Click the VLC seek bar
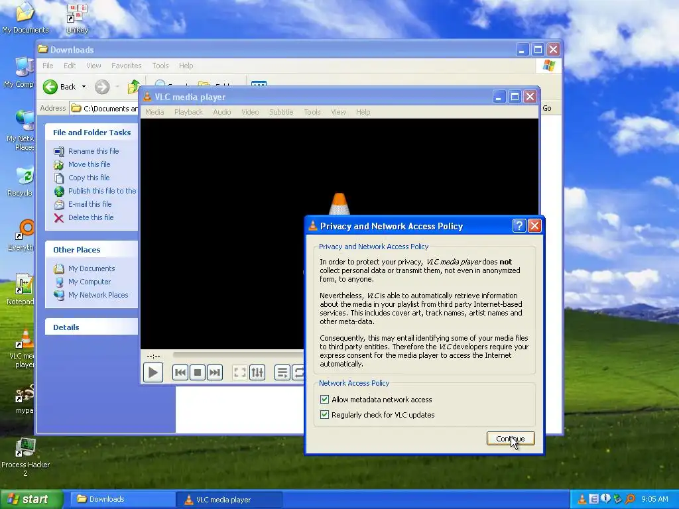The width and height of the screenshot is (679, 509). click(238, 355)
